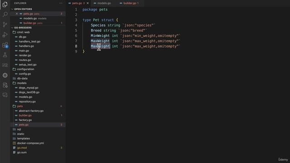Open builder.go in pets folder

coord(25,115)
